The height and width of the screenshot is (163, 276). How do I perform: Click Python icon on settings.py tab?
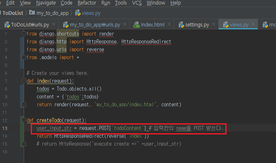pos(181,25)
